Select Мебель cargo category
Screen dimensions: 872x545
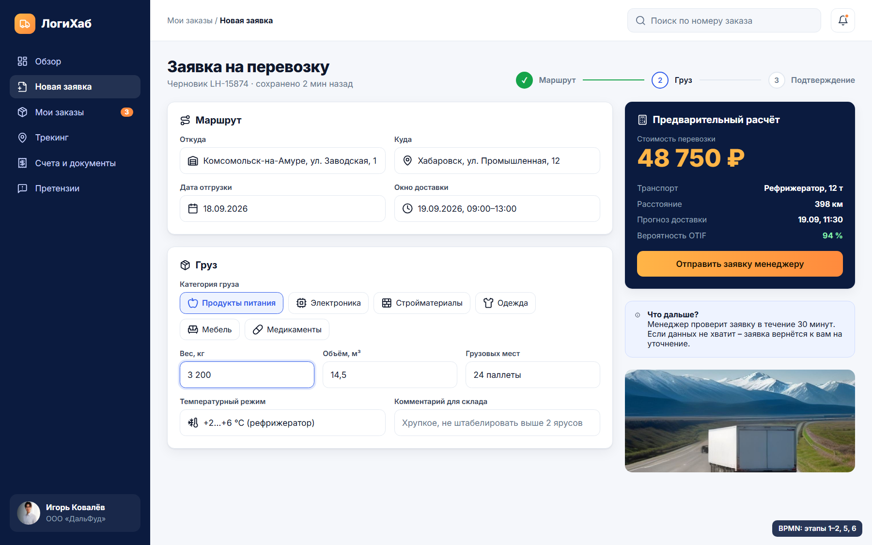click(x=210, y=329)
